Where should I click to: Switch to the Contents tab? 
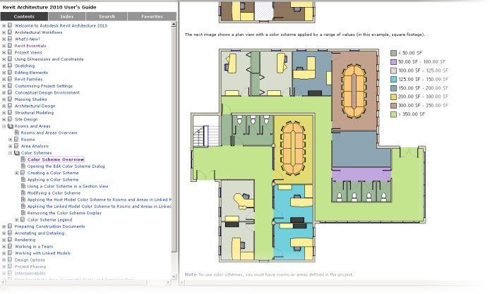tap(24, 16)
